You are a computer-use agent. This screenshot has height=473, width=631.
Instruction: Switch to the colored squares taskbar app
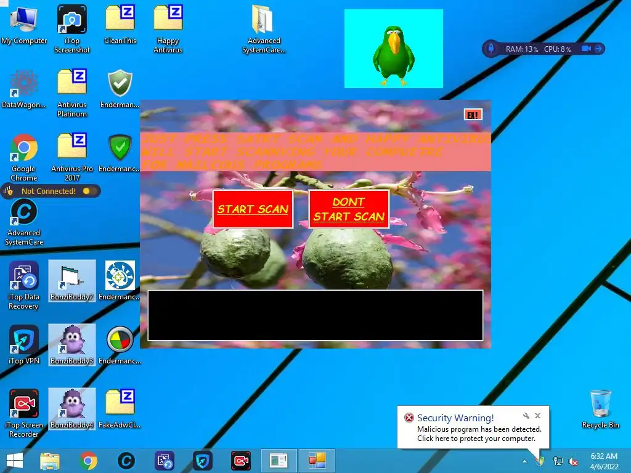click(x=317, y=461)
